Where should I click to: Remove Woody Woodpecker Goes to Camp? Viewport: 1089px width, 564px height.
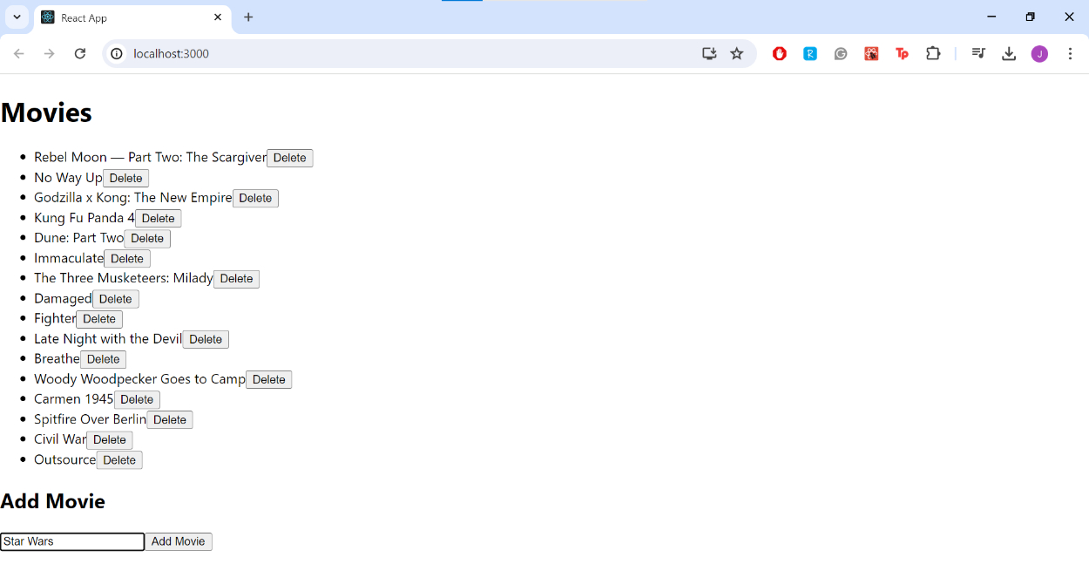[268, 380]
